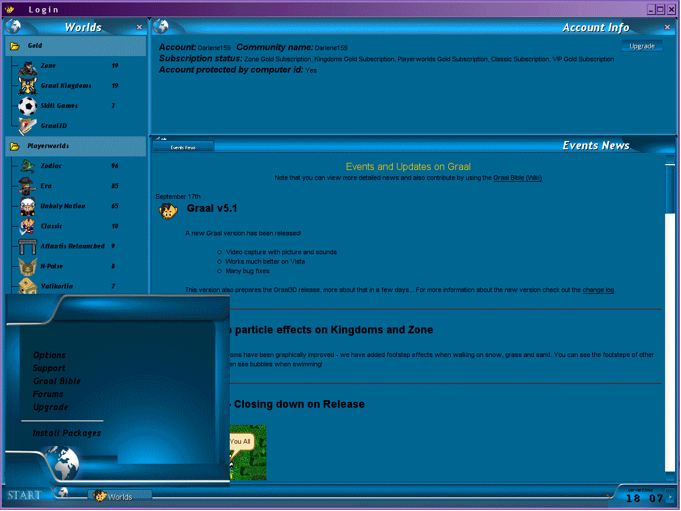The height and width of the screenshot is (511, 681).
Task: Click the N-Pulse winged icon
Action: coord(27,266)
